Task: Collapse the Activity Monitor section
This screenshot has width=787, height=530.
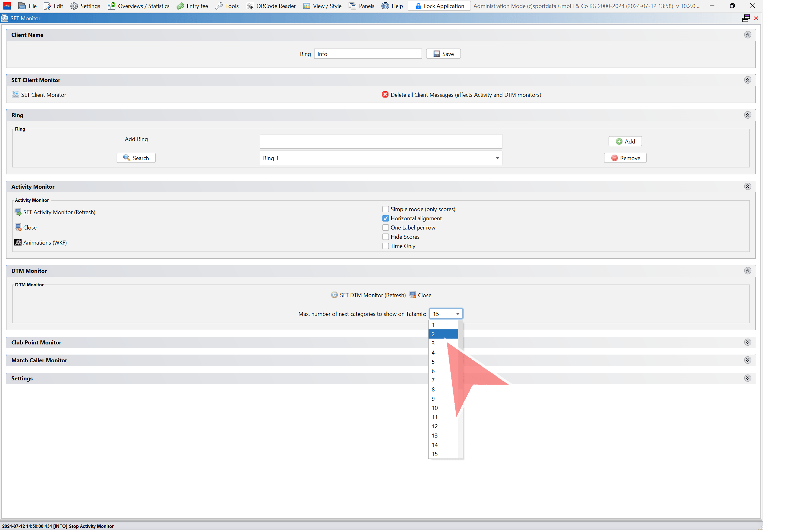Action: 747,186
